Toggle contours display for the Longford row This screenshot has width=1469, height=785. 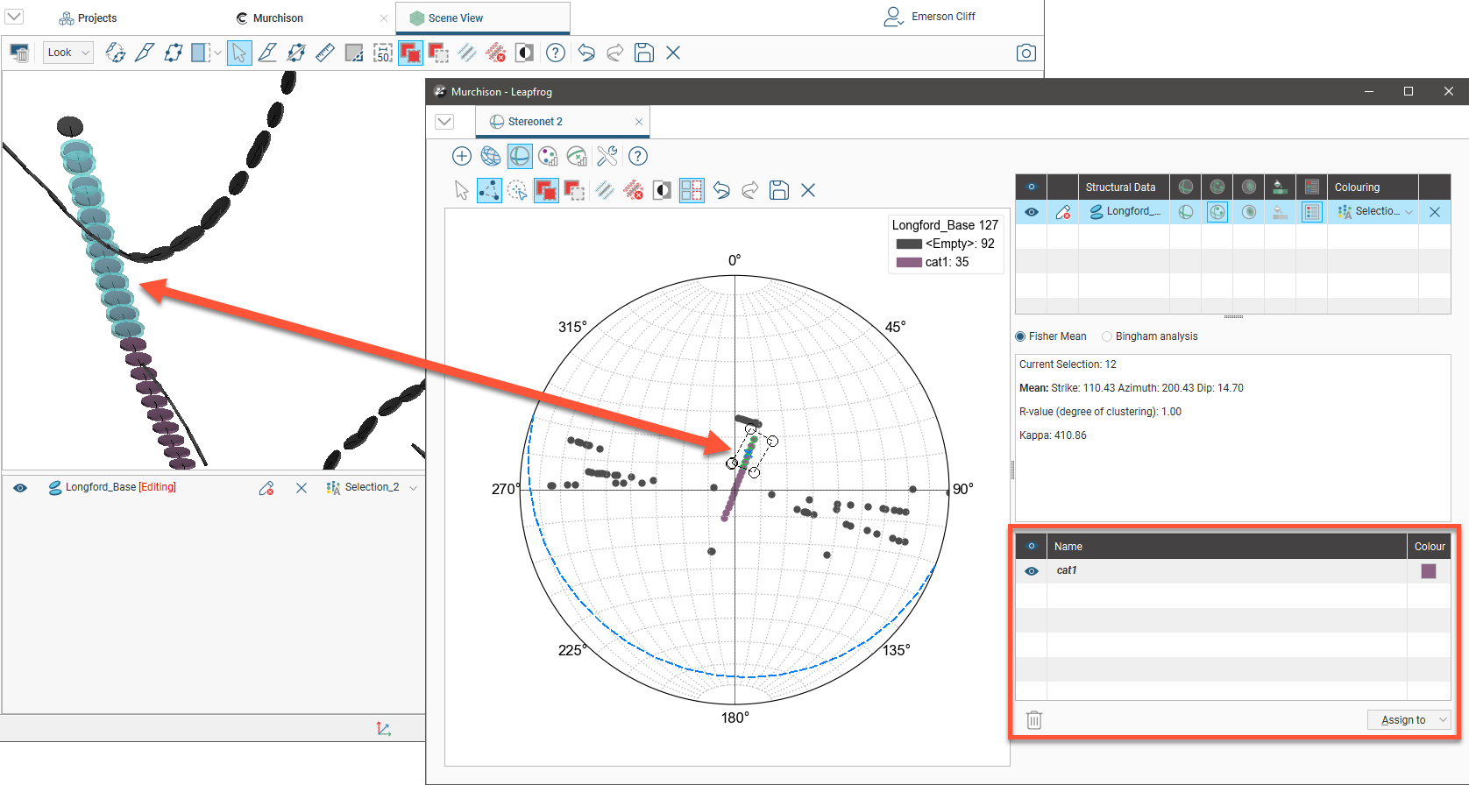pyautogui.click(x=1249, y=212)
